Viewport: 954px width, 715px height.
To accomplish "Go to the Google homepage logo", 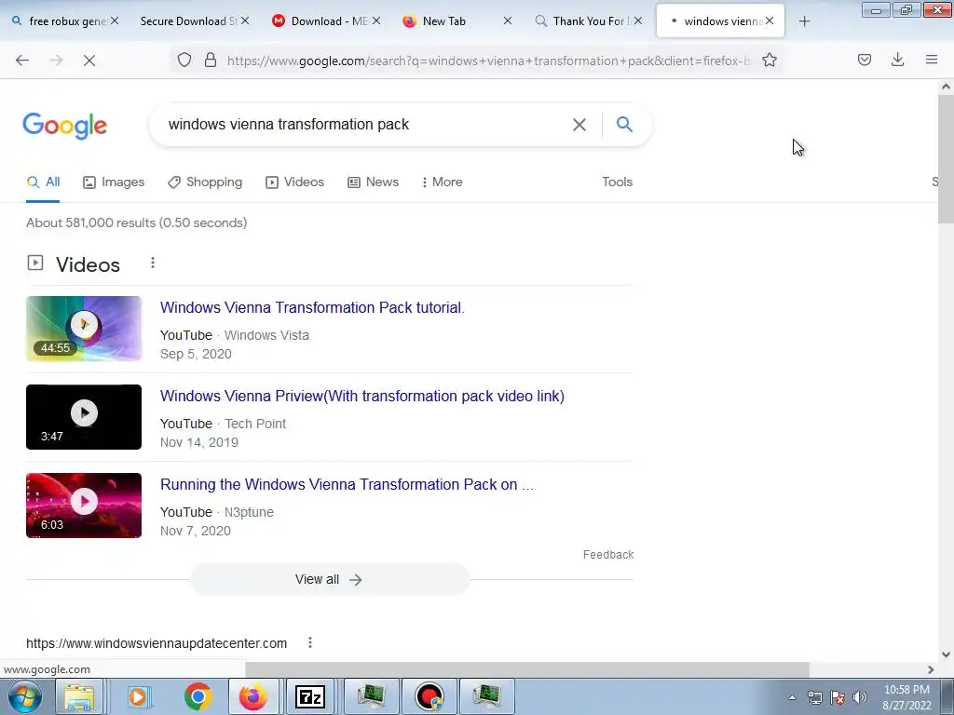I will click(x=65, y=126).
